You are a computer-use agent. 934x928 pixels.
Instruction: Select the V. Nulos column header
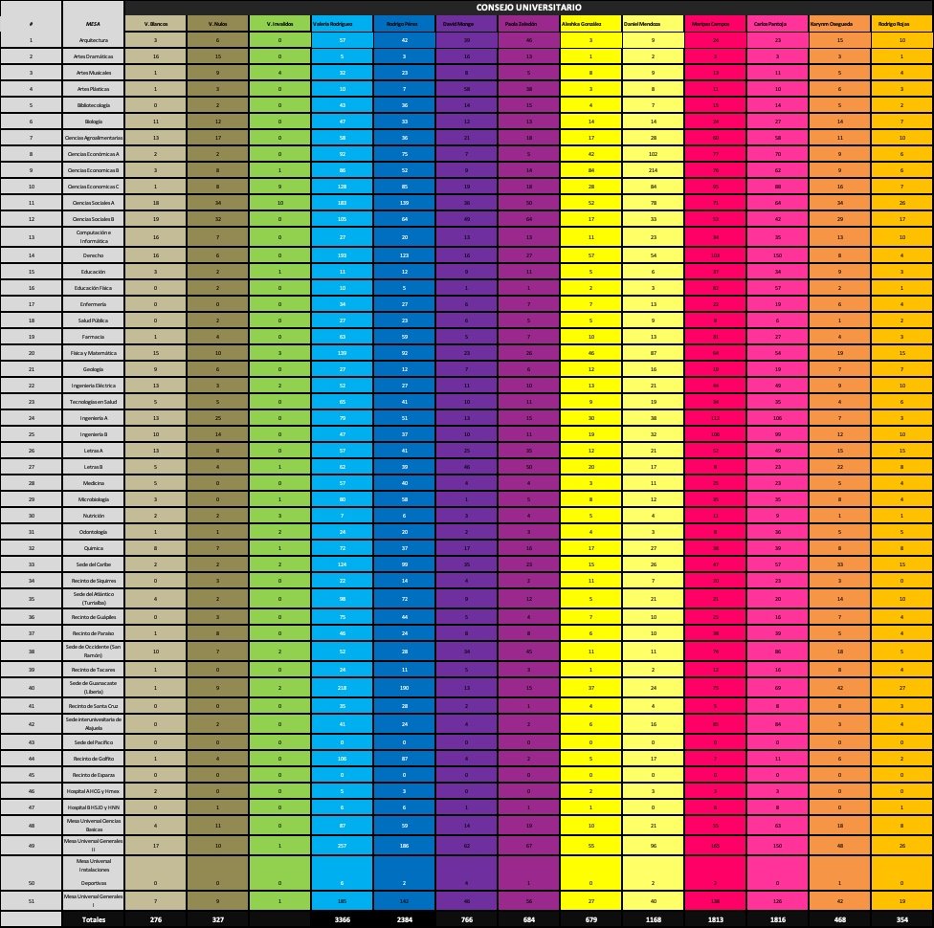(x=216, y=22)
